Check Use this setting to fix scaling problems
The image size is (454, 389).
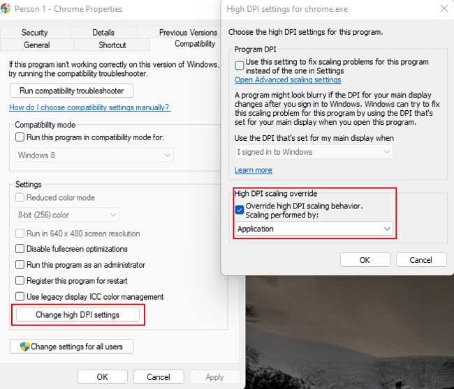coord(240,66)
